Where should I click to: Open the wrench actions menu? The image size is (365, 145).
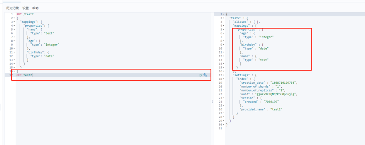coord(205,75)
